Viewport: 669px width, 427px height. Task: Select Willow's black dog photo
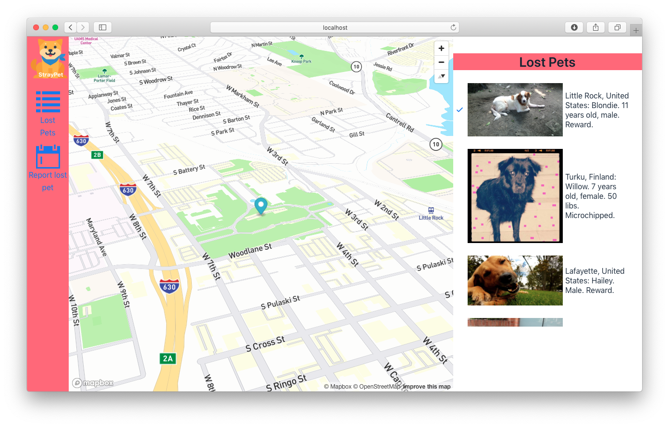tap(515, 196)
